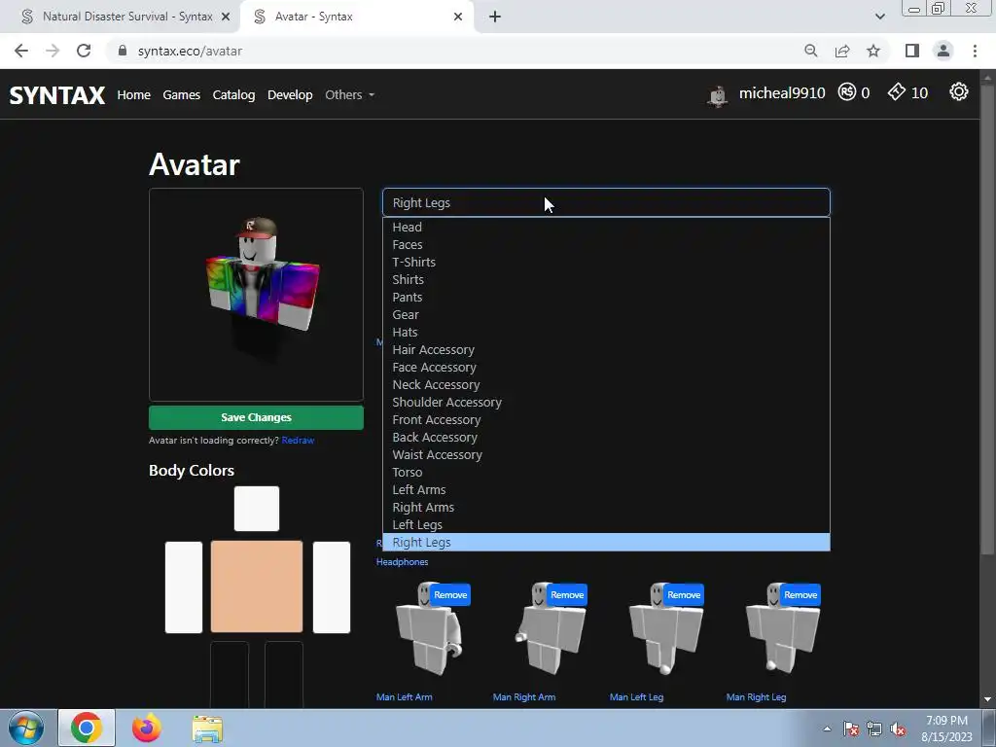Viewport: 996px width, 747px height.
Task: Remove the Man Left Leg item
Action: (x=684, y=595)
